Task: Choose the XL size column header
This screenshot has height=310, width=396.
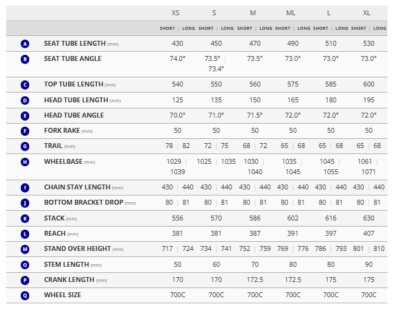Action: (x=368, y=13)
